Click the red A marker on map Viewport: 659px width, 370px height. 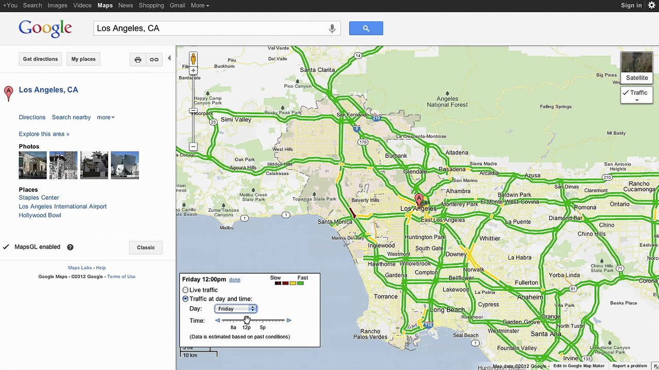pos(419,200)
